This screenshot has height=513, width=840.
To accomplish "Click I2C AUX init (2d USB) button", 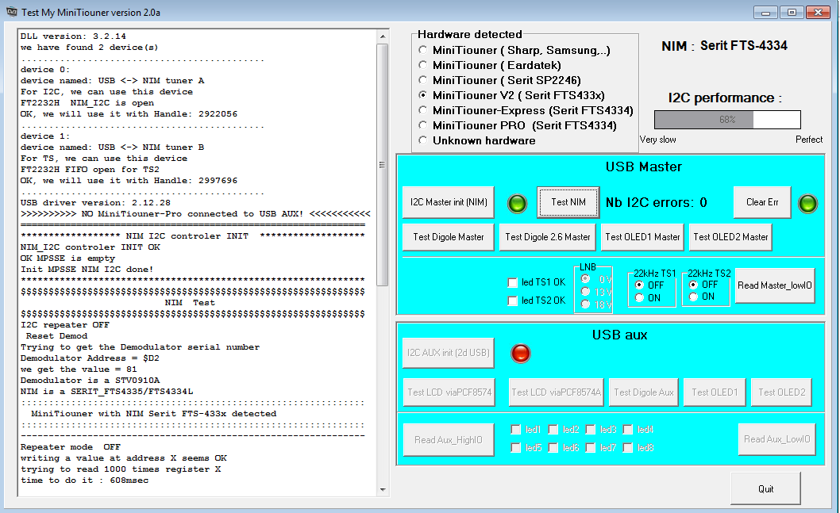I will click(x=449, y=353).
